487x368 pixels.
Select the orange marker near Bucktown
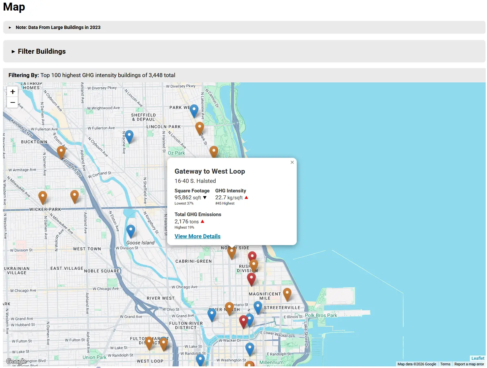[x=61, y=152]
